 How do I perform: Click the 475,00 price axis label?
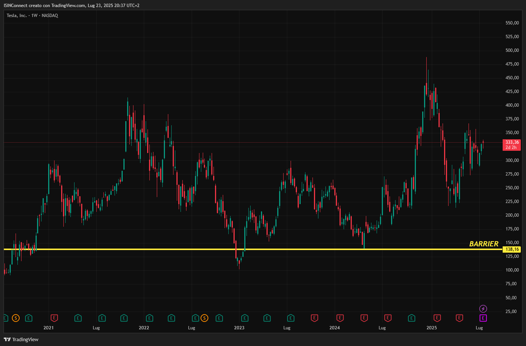tap(512, 64)
